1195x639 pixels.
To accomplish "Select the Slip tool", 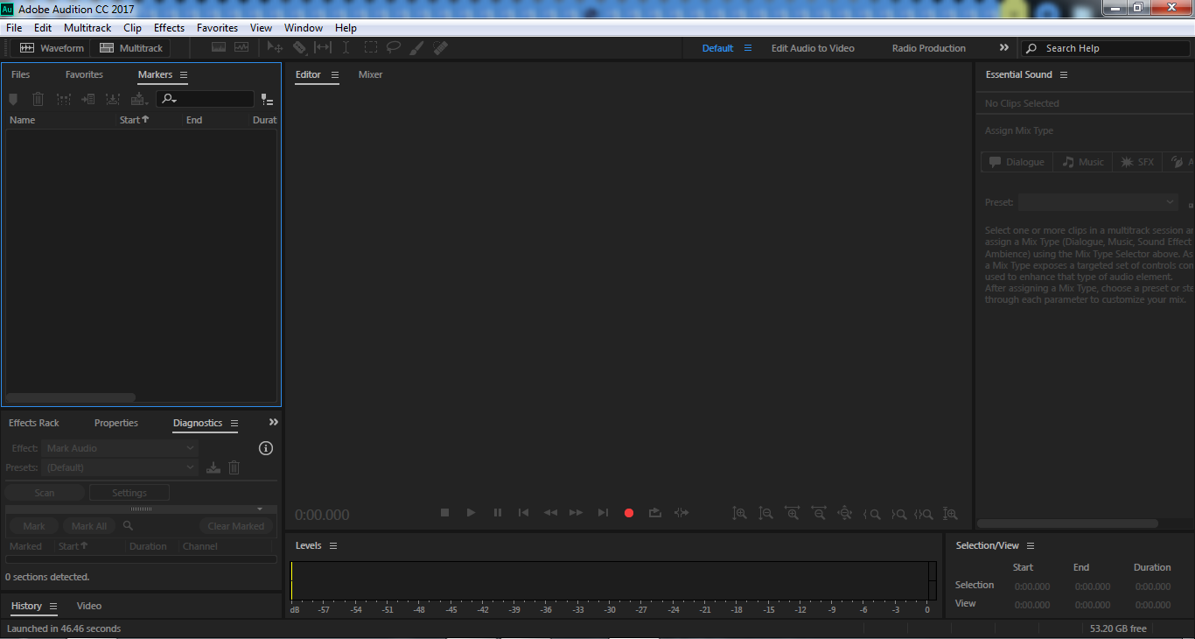I will click(323, 48).
